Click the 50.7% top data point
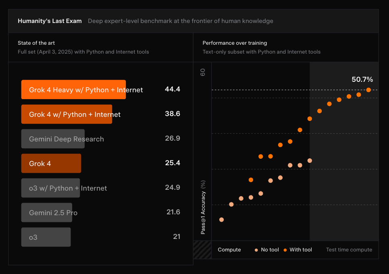389x274 pixels. (x=368, y=90)
